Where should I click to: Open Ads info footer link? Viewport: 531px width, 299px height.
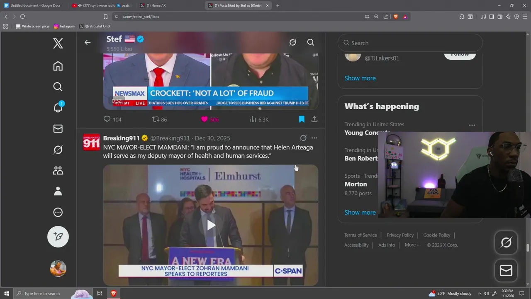tap(387, 245)
